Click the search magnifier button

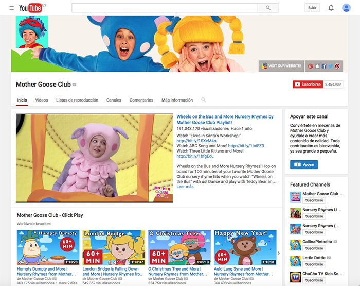tap(268, 8)
